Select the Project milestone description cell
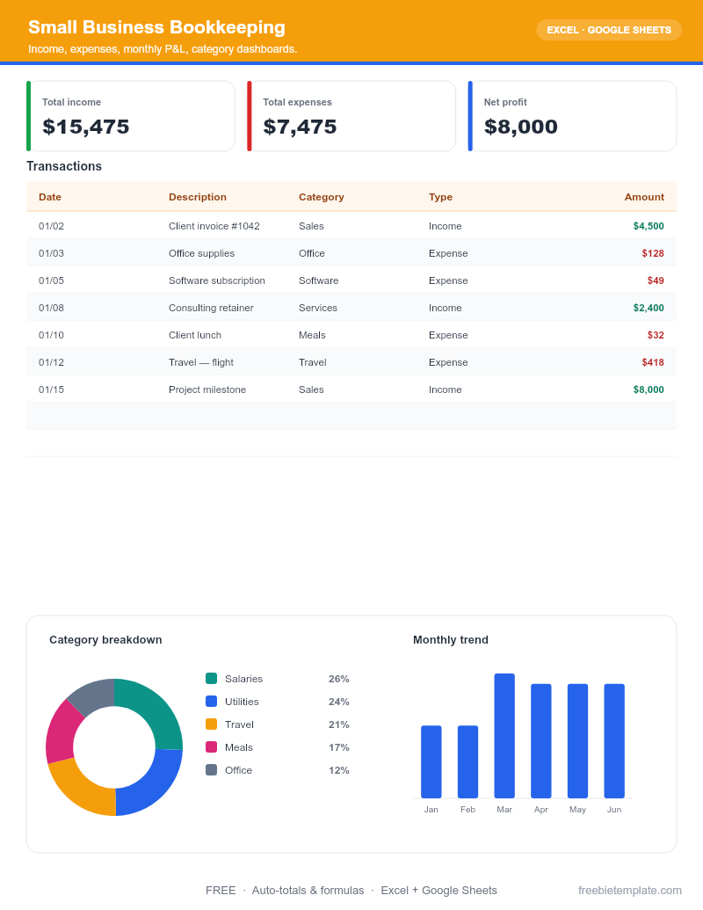Screen dimensions: 703x910 pyautogui.click(x=207, y=389)
